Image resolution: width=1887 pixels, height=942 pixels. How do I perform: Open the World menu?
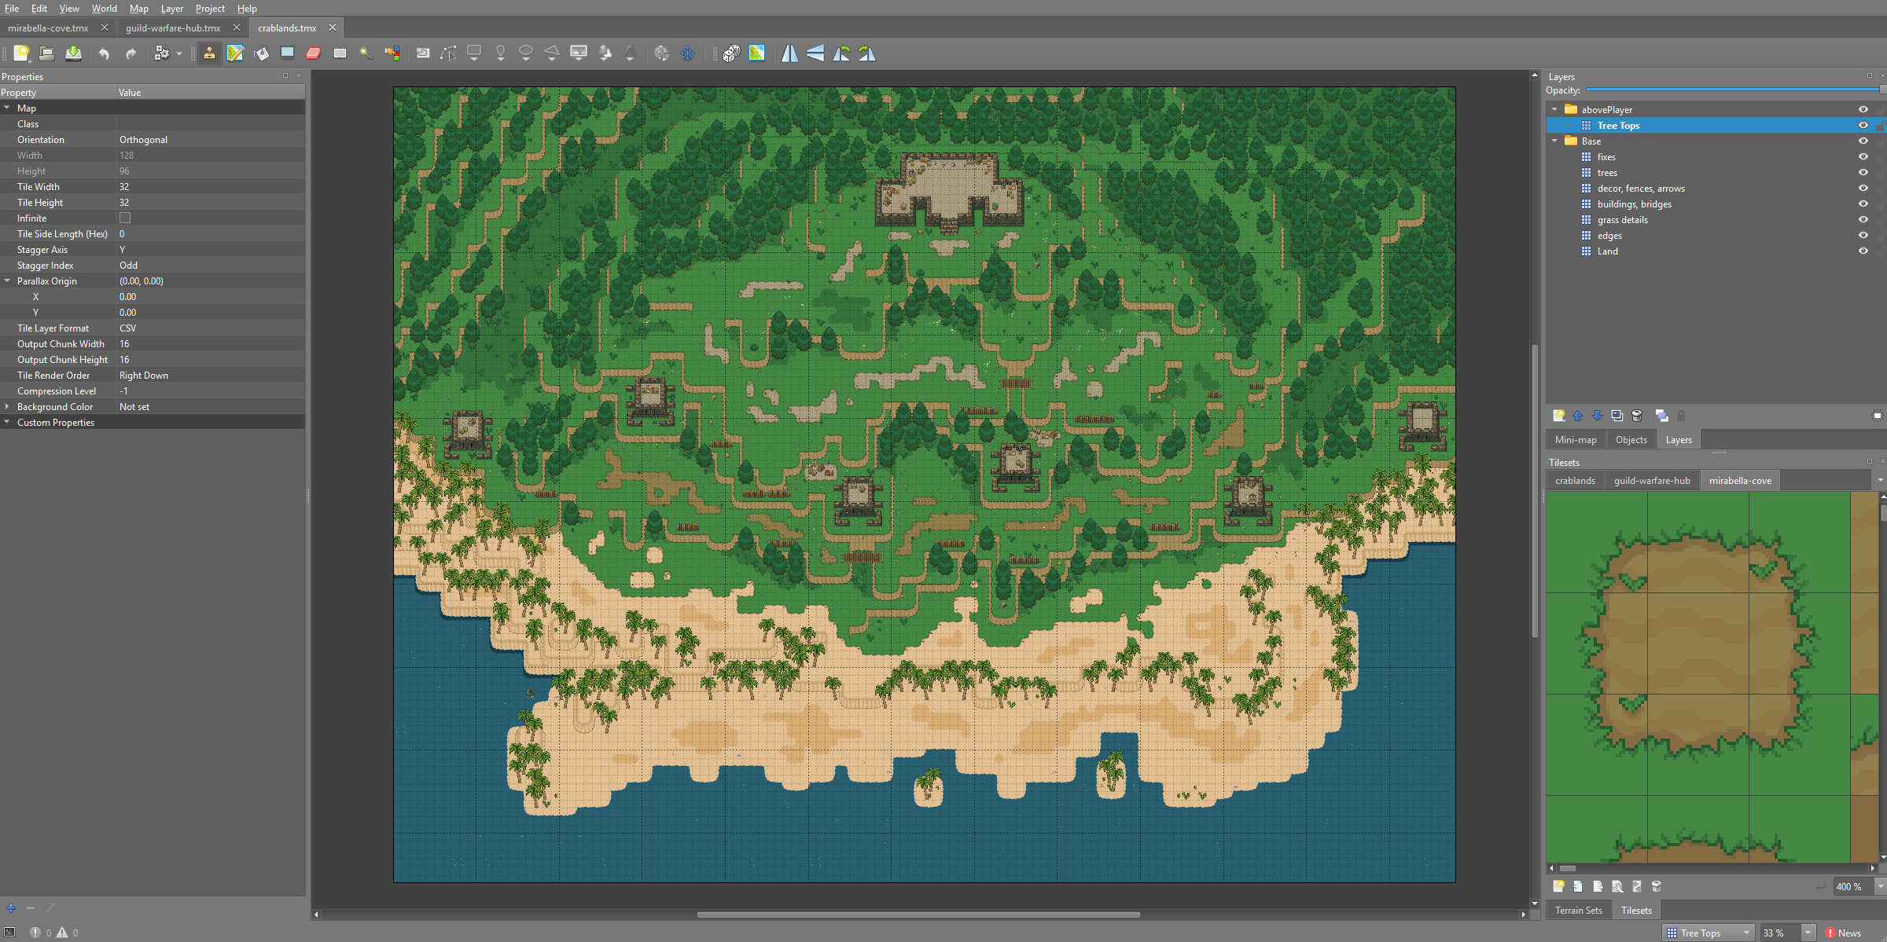tap(104, 9)
